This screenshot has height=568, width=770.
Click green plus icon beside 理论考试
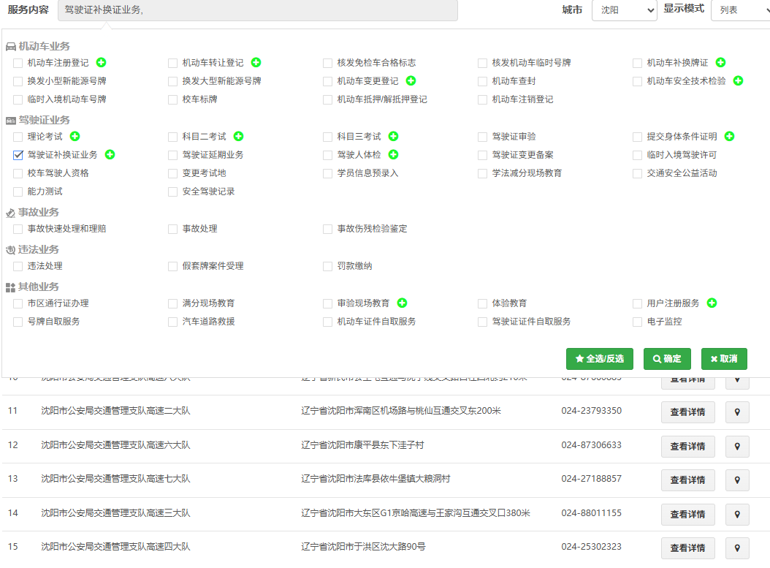coord(75,136)
